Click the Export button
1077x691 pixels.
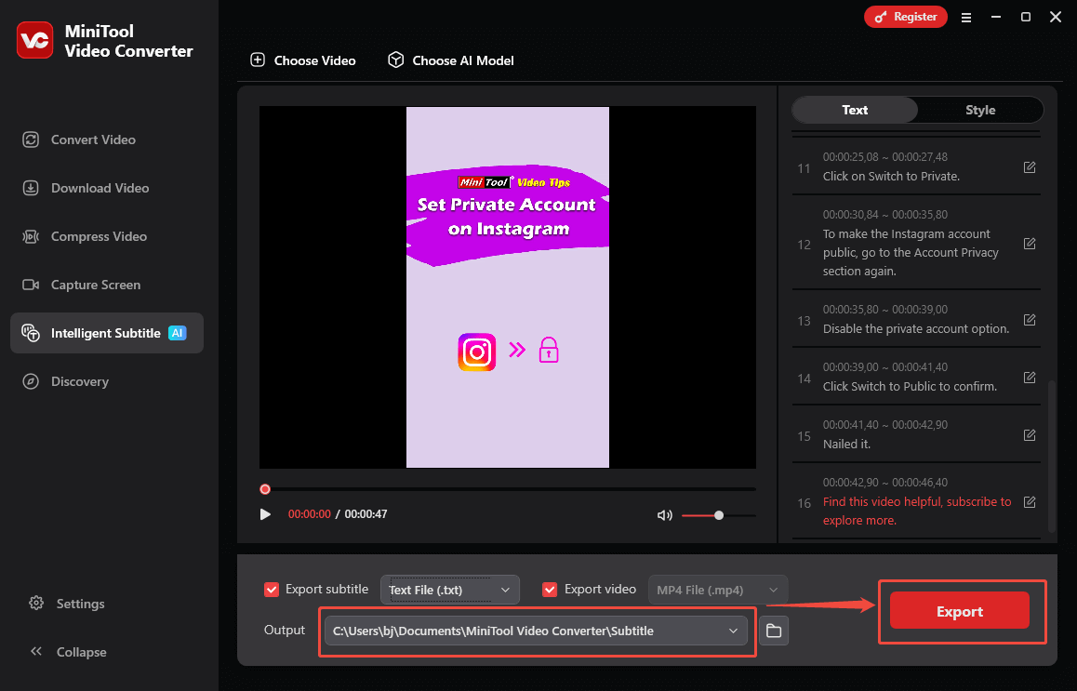pos(960,611)
